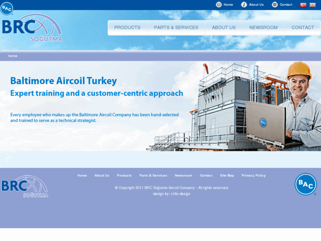This screenshot has height=241, width=321.
Task: Click the 'Expert training and a customer-centric approach' subtitle
Action: [x=97, y=93]
